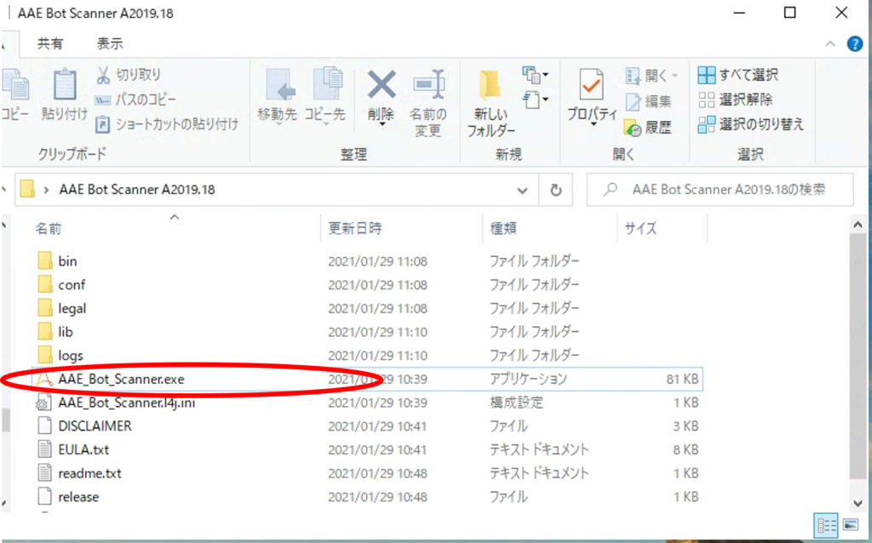Switch to the Share (共有) ribbon tab
The height and width of the screenshot is (543, 872).
[50, 44]
